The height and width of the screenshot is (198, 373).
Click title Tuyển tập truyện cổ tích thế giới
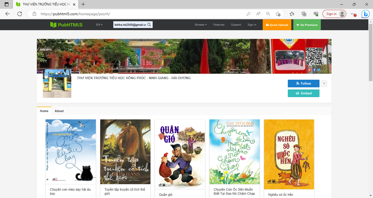[x=125, y=191]
